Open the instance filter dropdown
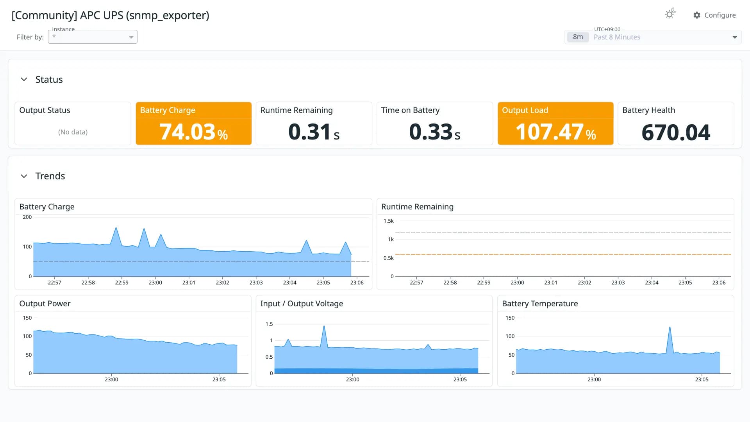 pos(93,37)
